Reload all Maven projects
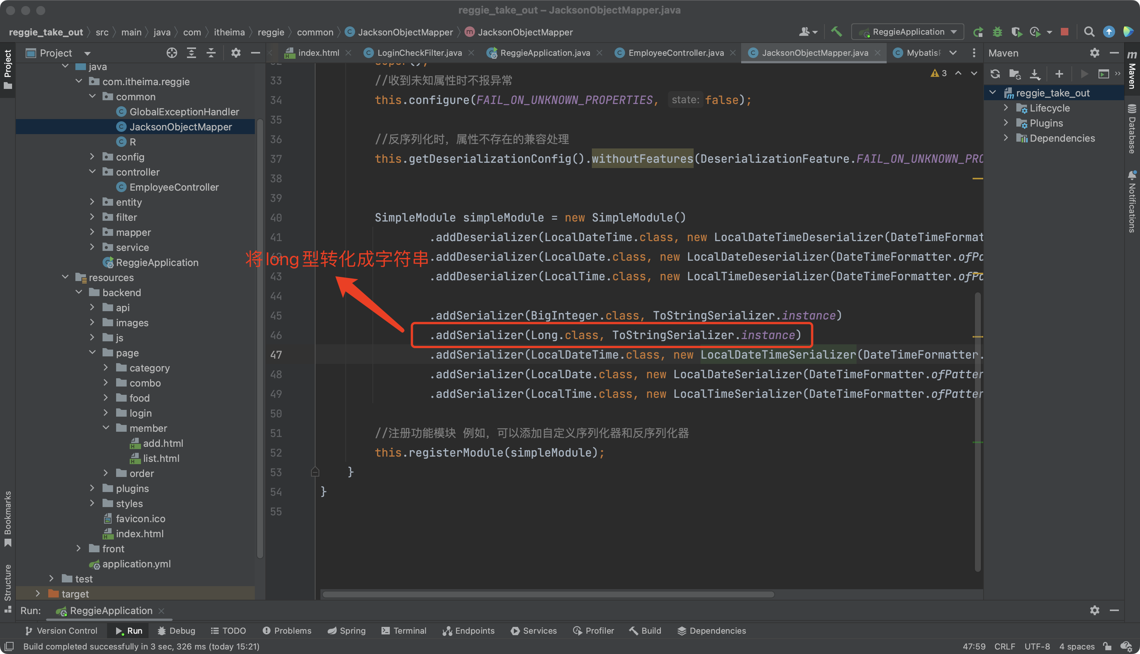The height and width of the screenshot is (654, 1140). (995, 74)
